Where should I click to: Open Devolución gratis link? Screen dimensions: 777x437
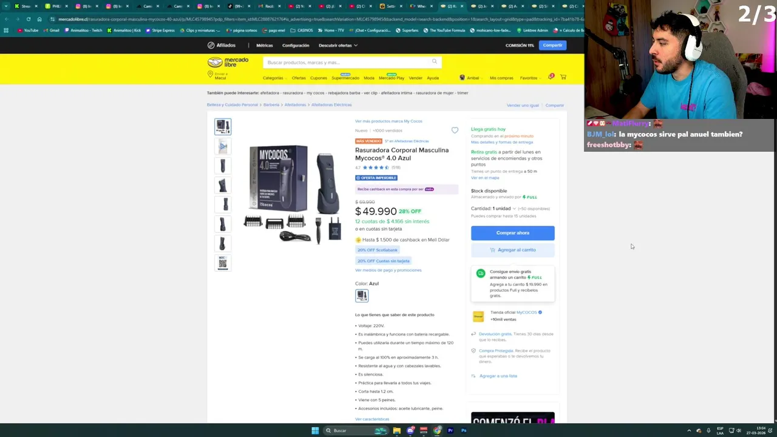point(495,334)
